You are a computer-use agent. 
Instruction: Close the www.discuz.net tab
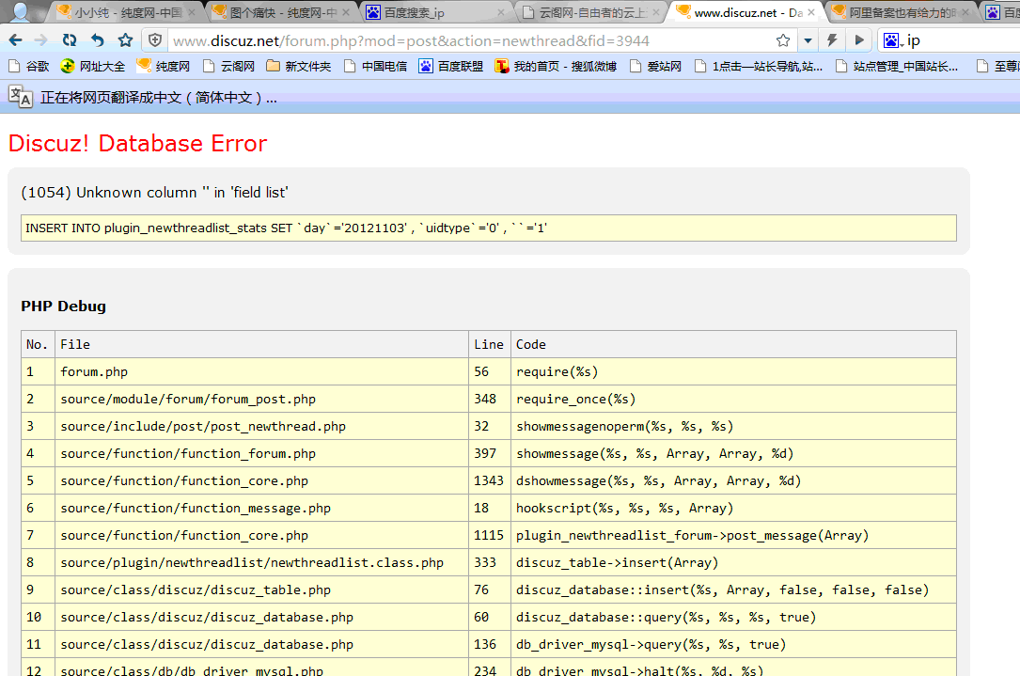coord(811,12)
